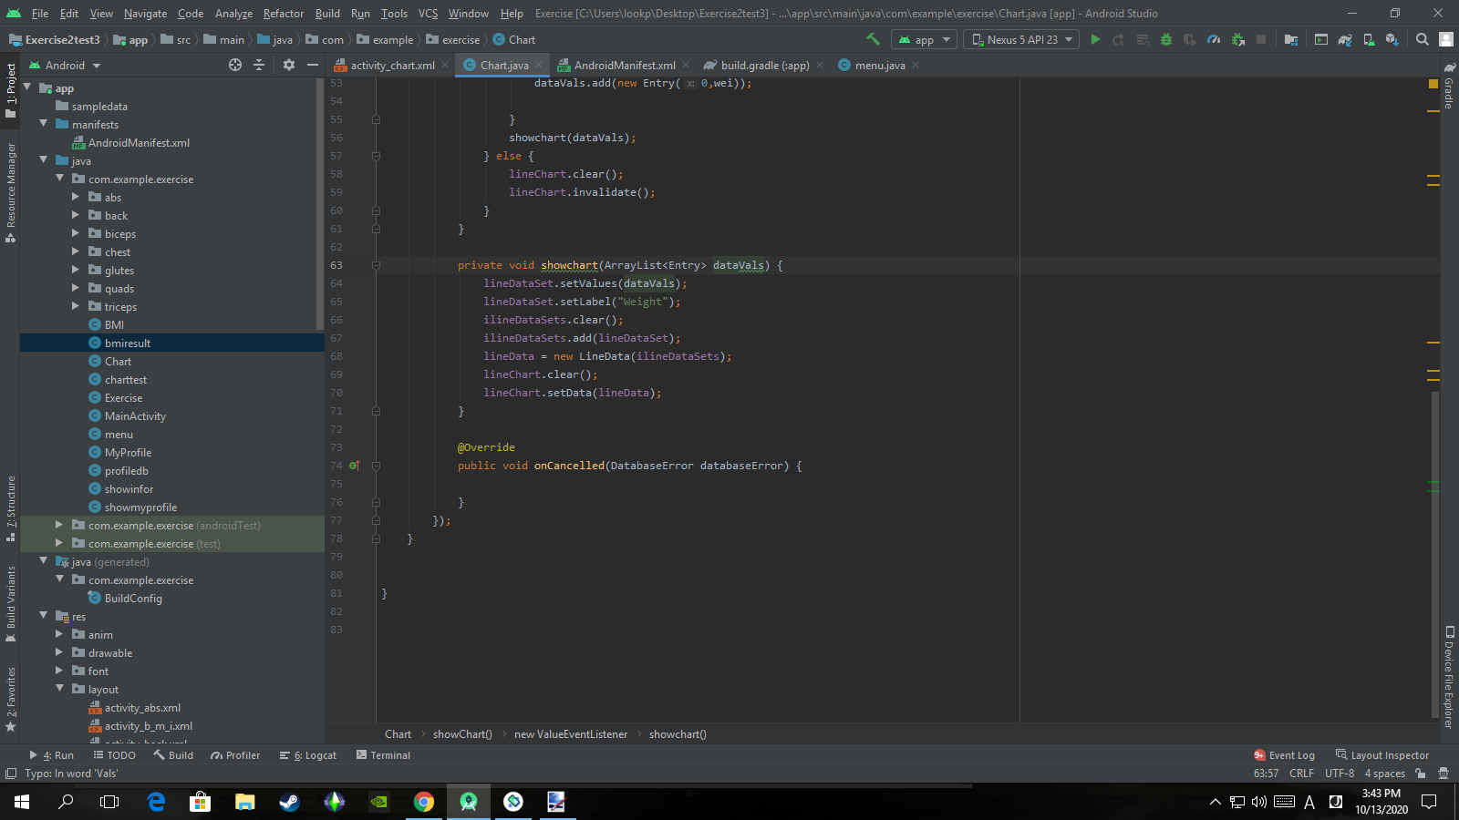Expand com.example.exercise (androidTest) package
This screenshot has height=820, width=1459.
(x=59, y=525)
